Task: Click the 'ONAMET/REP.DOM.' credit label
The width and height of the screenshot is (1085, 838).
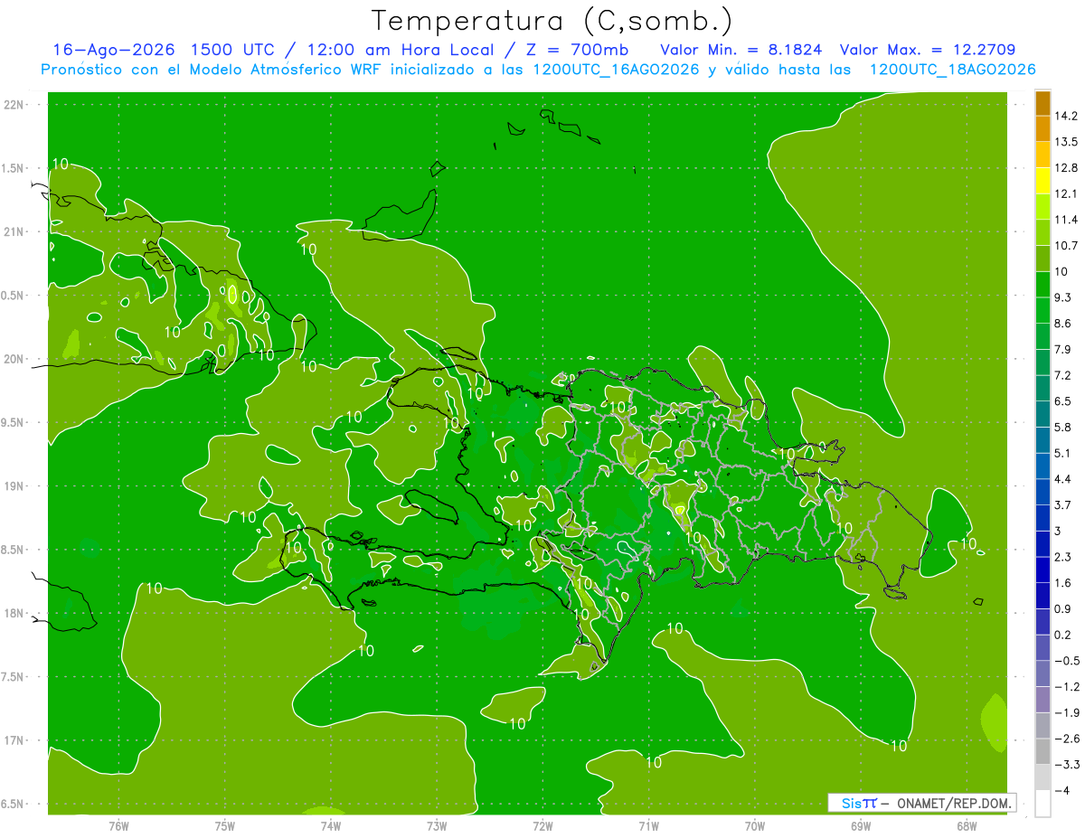Action: point(953,803)
